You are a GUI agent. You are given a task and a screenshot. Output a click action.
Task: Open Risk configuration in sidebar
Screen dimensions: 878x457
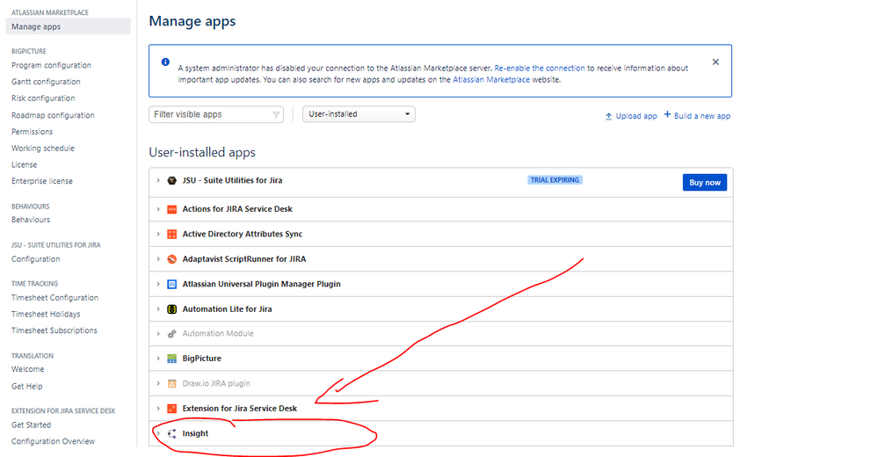(43, 98)
